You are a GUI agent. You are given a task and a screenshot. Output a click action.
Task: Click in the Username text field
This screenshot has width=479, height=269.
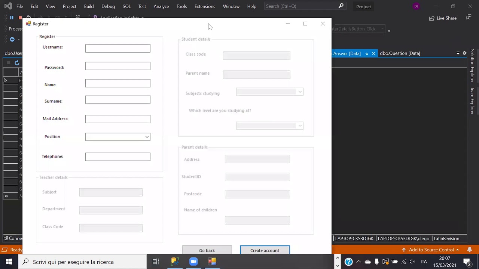point(118,48)
